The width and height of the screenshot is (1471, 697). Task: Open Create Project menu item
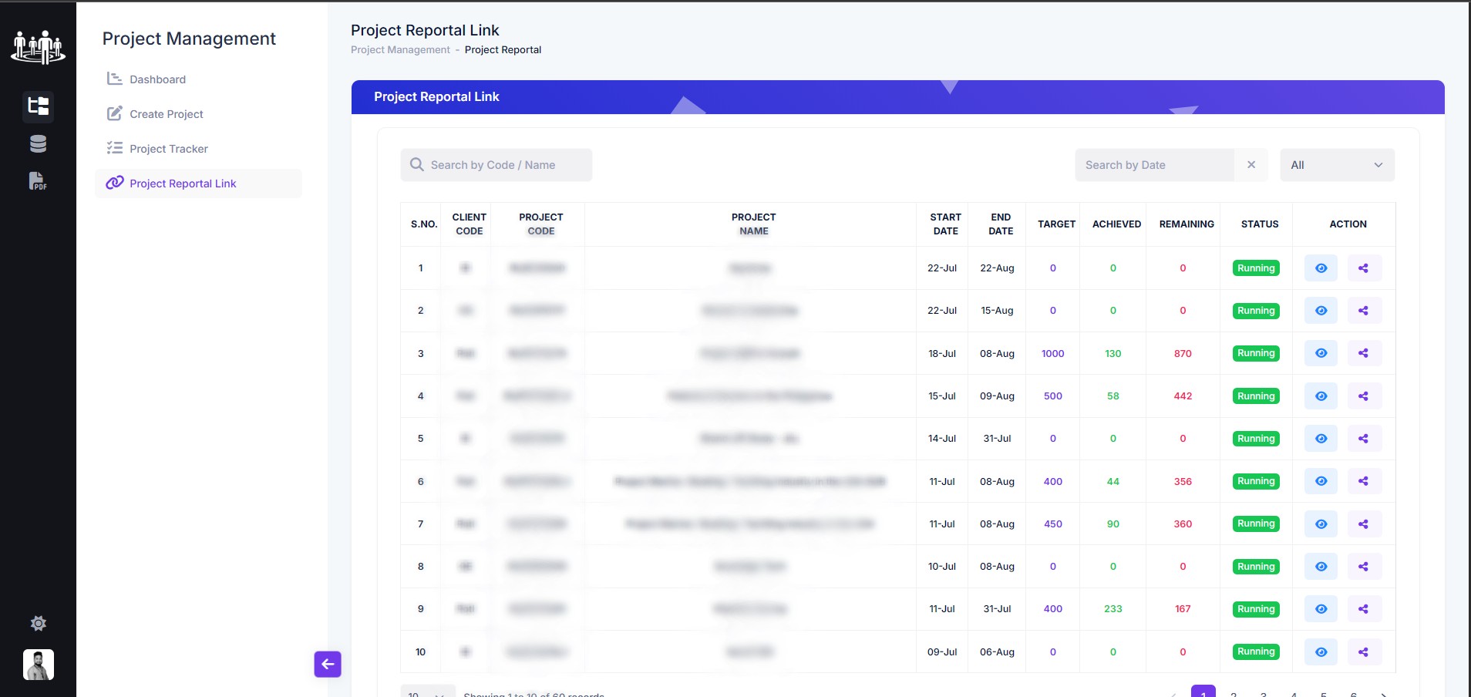tap(166, 114)
